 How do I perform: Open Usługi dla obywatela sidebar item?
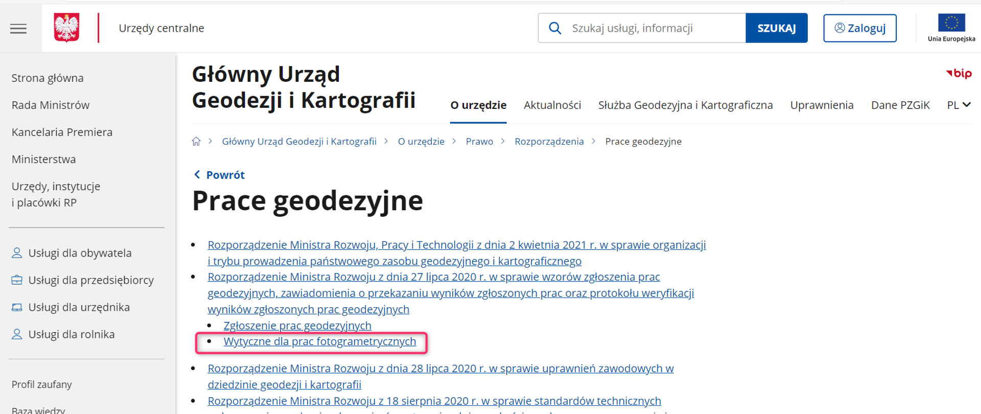coord(80,253)
